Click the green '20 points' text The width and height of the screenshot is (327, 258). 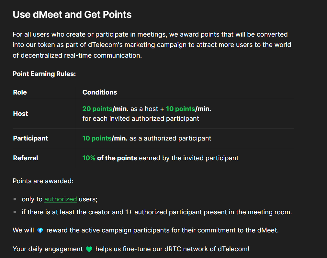point(97,109)
